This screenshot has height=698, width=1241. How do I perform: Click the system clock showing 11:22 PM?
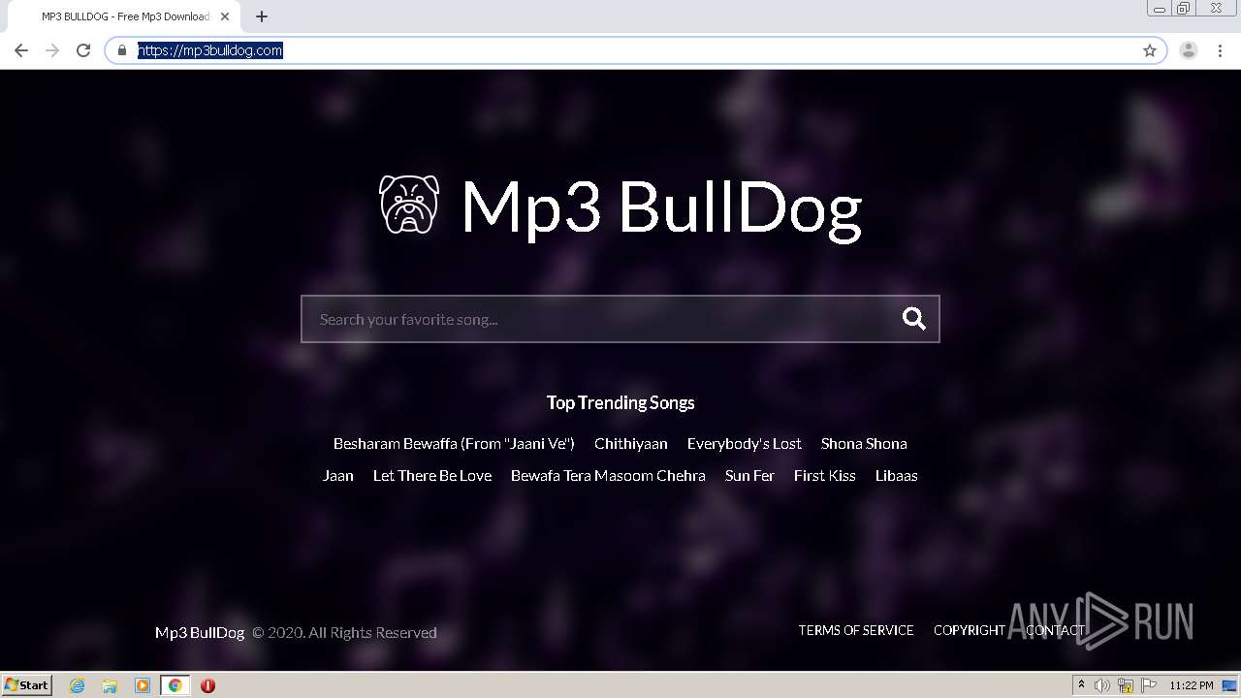coord(1191,685)
